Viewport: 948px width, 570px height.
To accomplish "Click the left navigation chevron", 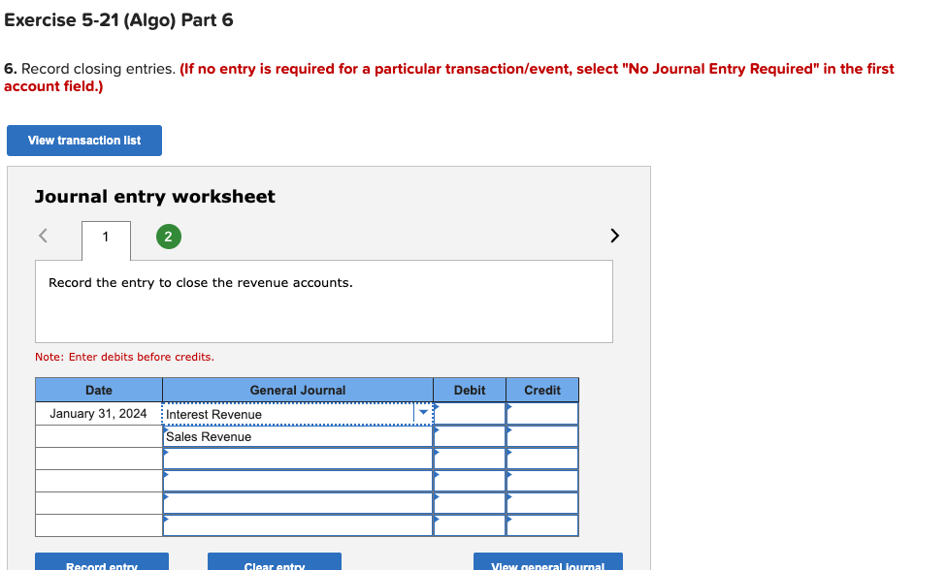I will click(41, 235).
